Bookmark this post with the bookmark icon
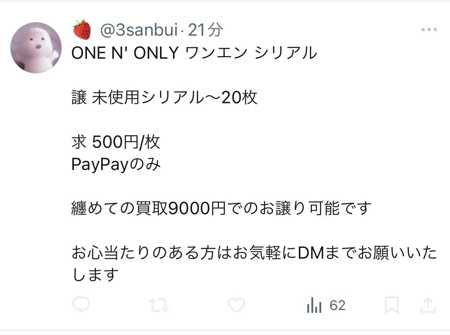Screen dimensions: 450x335 pyautogui.click(x=392, y=305)
